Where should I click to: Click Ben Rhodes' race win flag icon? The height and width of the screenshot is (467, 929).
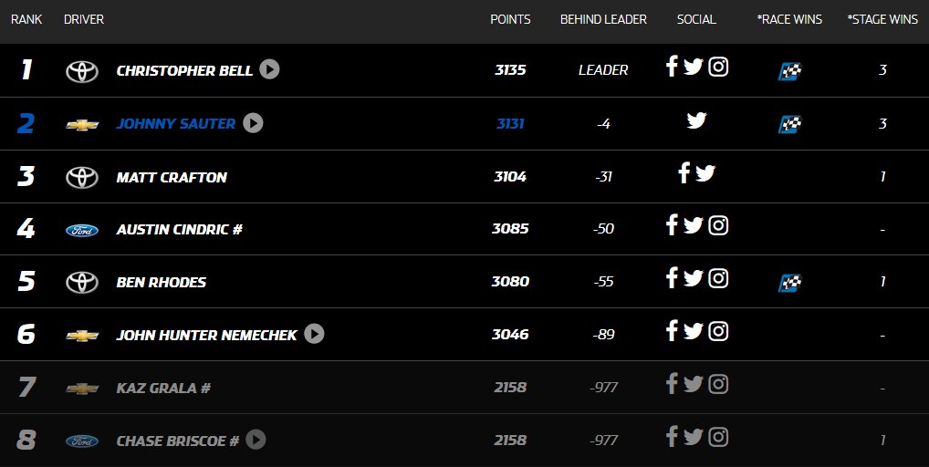coord(789,282)
